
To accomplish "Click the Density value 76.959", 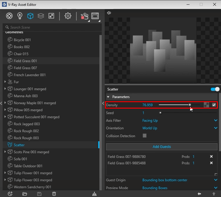I will click(x=148, y=105).
